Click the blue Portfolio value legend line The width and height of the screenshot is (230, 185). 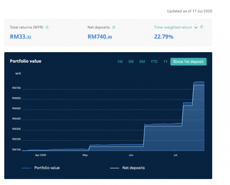(27, 168)
